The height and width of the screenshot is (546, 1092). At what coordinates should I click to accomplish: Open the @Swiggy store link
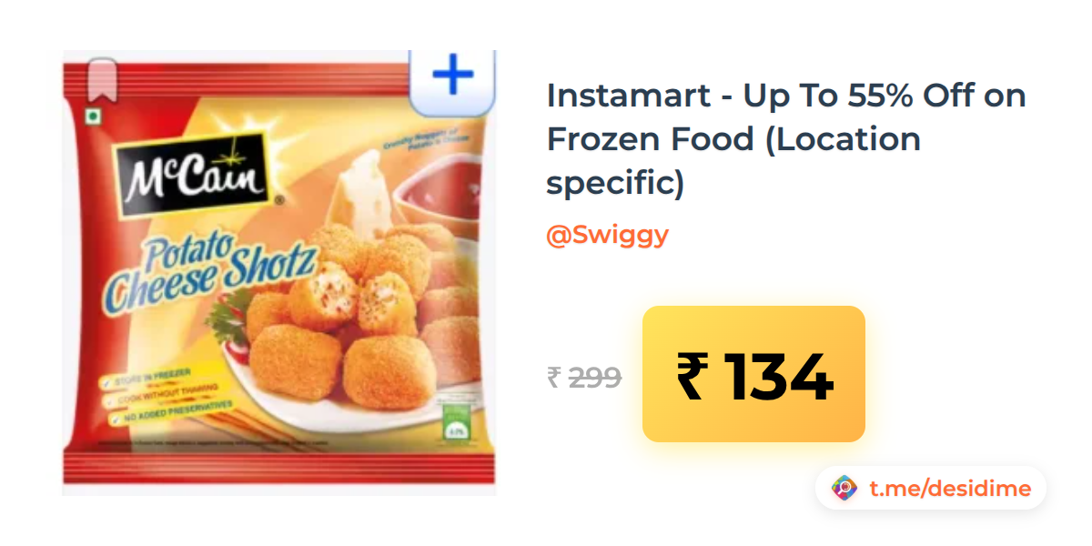click(607, 235)
